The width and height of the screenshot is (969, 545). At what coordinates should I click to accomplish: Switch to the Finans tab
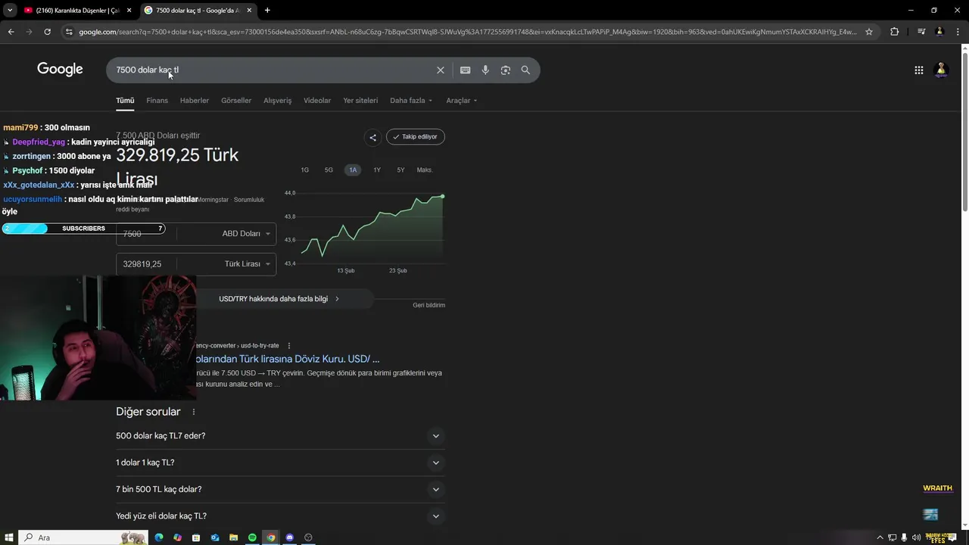click(x=157, y=101)
